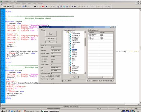141x112 pixels.
Task: Click the ADCMODE row in watched table
Action: (101, 36)
